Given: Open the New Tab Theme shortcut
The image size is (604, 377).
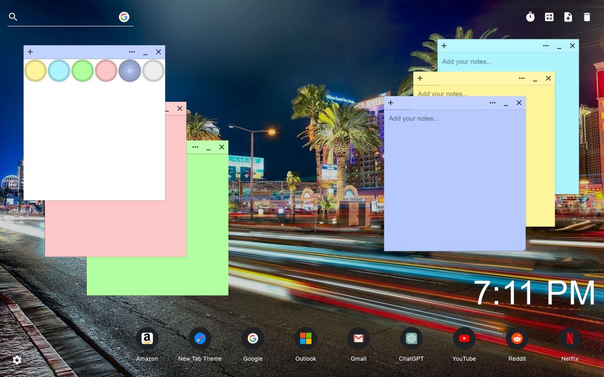Looking at the screenshot, I should [200, 338].
